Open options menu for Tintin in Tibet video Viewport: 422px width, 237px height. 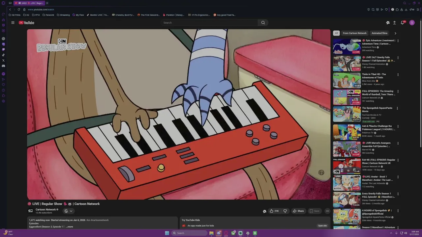coord(398,74)
